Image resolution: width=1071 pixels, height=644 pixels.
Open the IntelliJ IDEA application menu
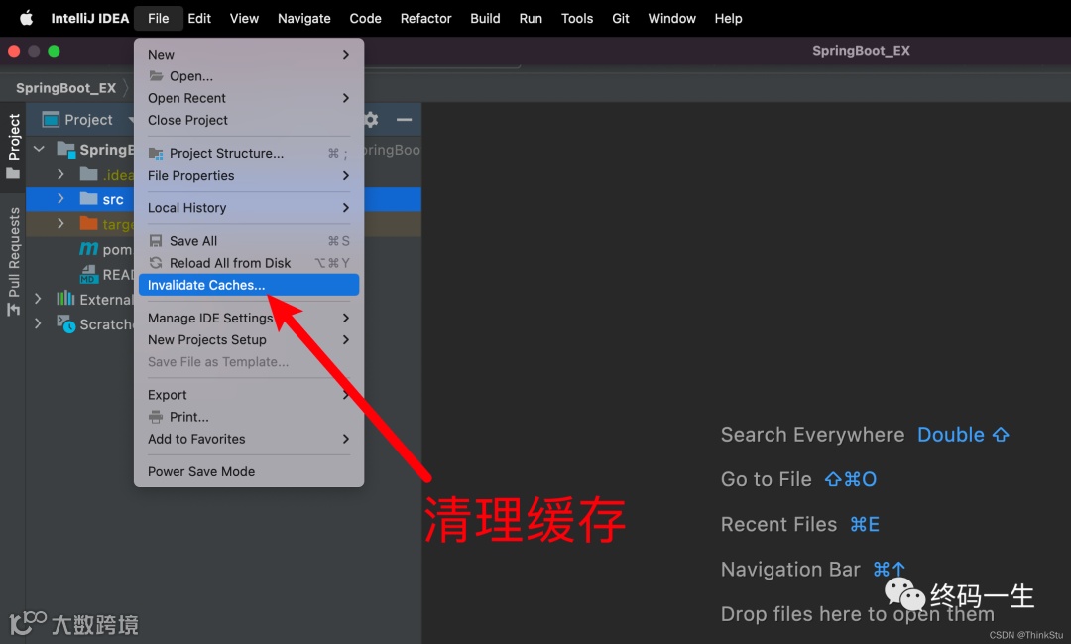point(89,19)
